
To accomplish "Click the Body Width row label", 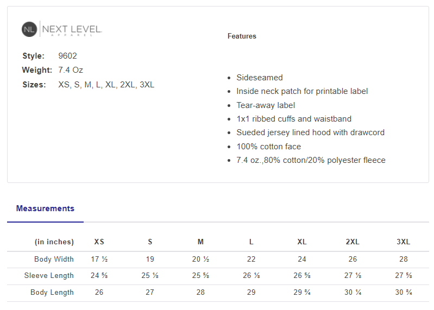I will click(54, 259).
